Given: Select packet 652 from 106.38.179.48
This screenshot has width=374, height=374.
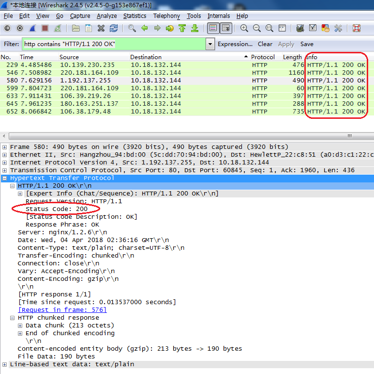Looking at the screenshot, I should click(187, 112).
